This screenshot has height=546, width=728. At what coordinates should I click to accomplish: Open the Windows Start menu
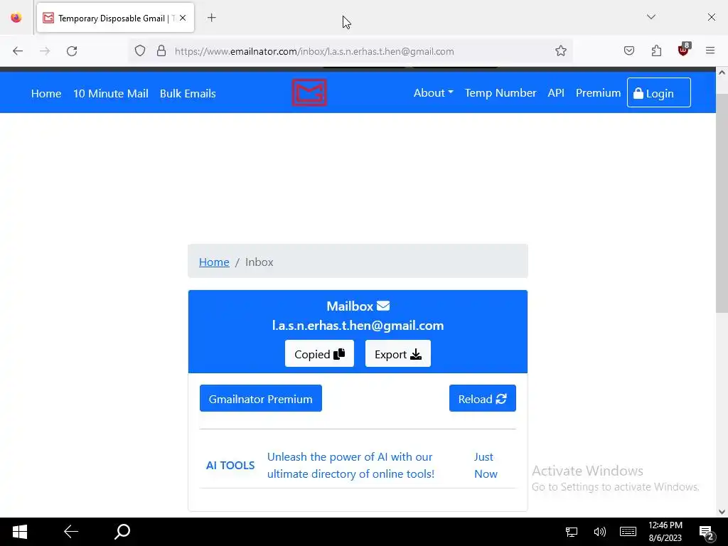tap(19, 532)
